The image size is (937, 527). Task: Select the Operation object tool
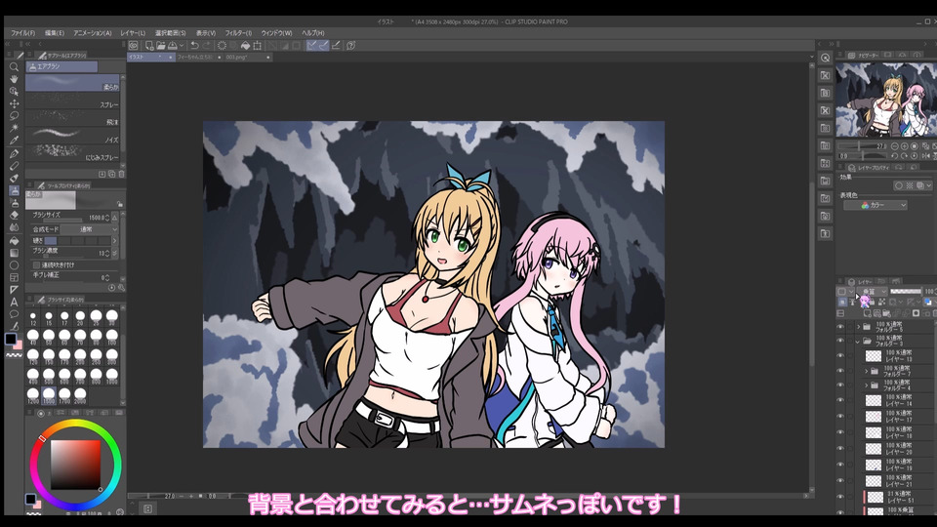pos(14,91)
